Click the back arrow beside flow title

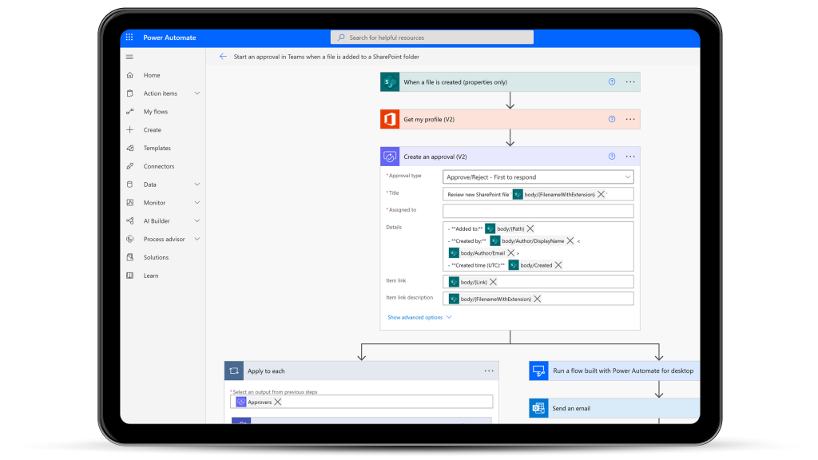[224, 57]
